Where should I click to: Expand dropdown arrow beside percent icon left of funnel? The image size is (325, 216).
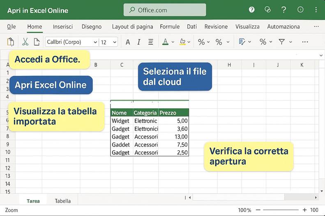(x=271, y=42)
